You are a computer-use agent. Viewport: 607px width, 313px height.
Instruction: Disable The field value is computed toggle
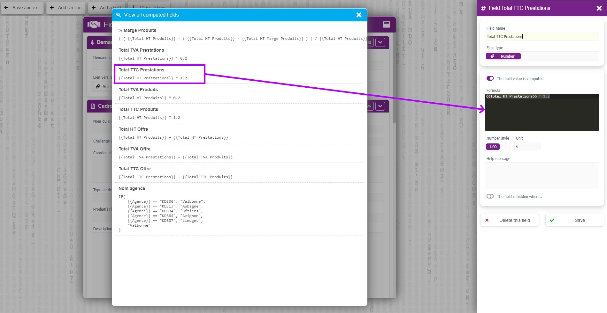490,78
